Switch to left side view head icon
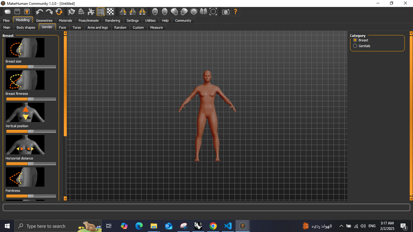413x232 pixels. tap(184, 12)
